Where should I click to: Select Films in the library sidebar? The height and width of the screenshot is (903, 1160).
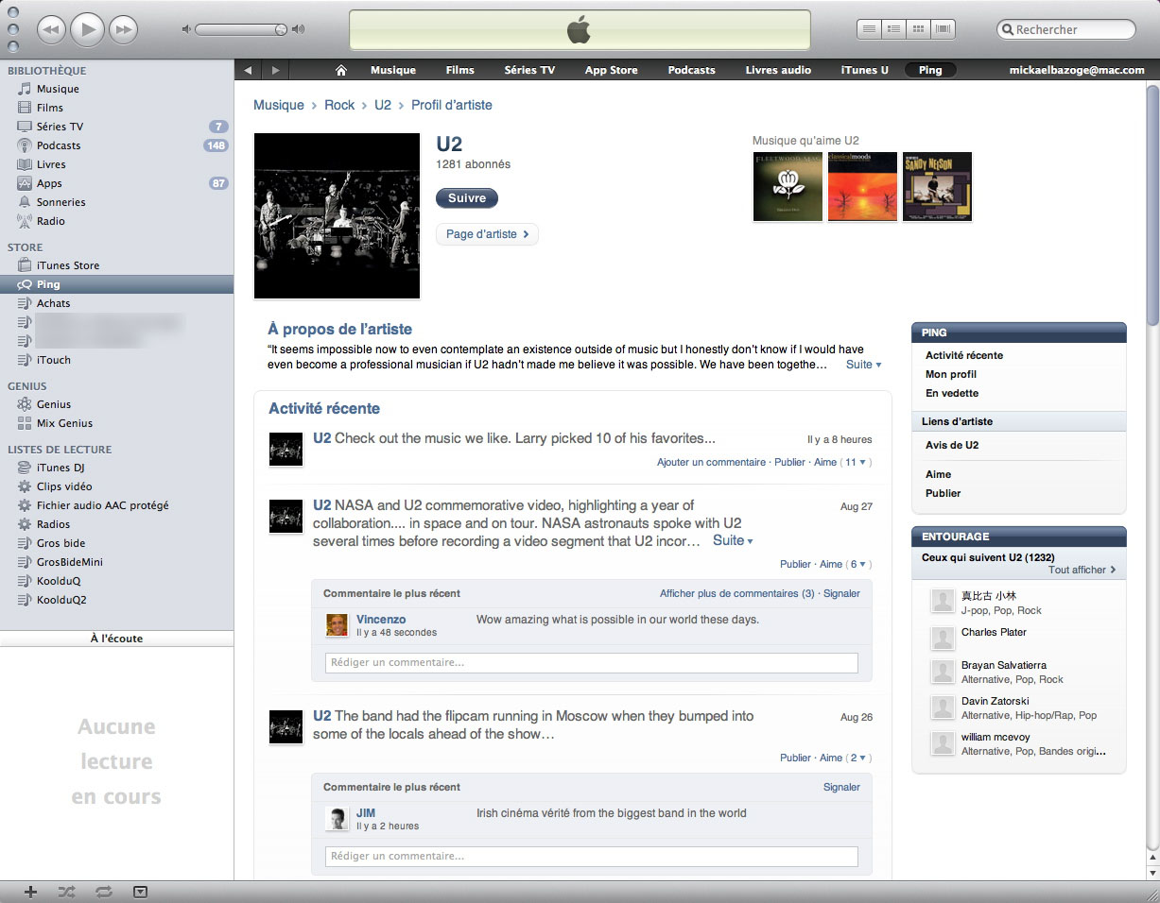pos(50,108)
